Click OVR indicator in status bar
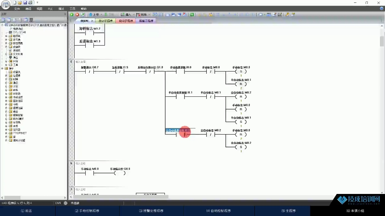This screenshot has height=216, width=385. point(58,203)
